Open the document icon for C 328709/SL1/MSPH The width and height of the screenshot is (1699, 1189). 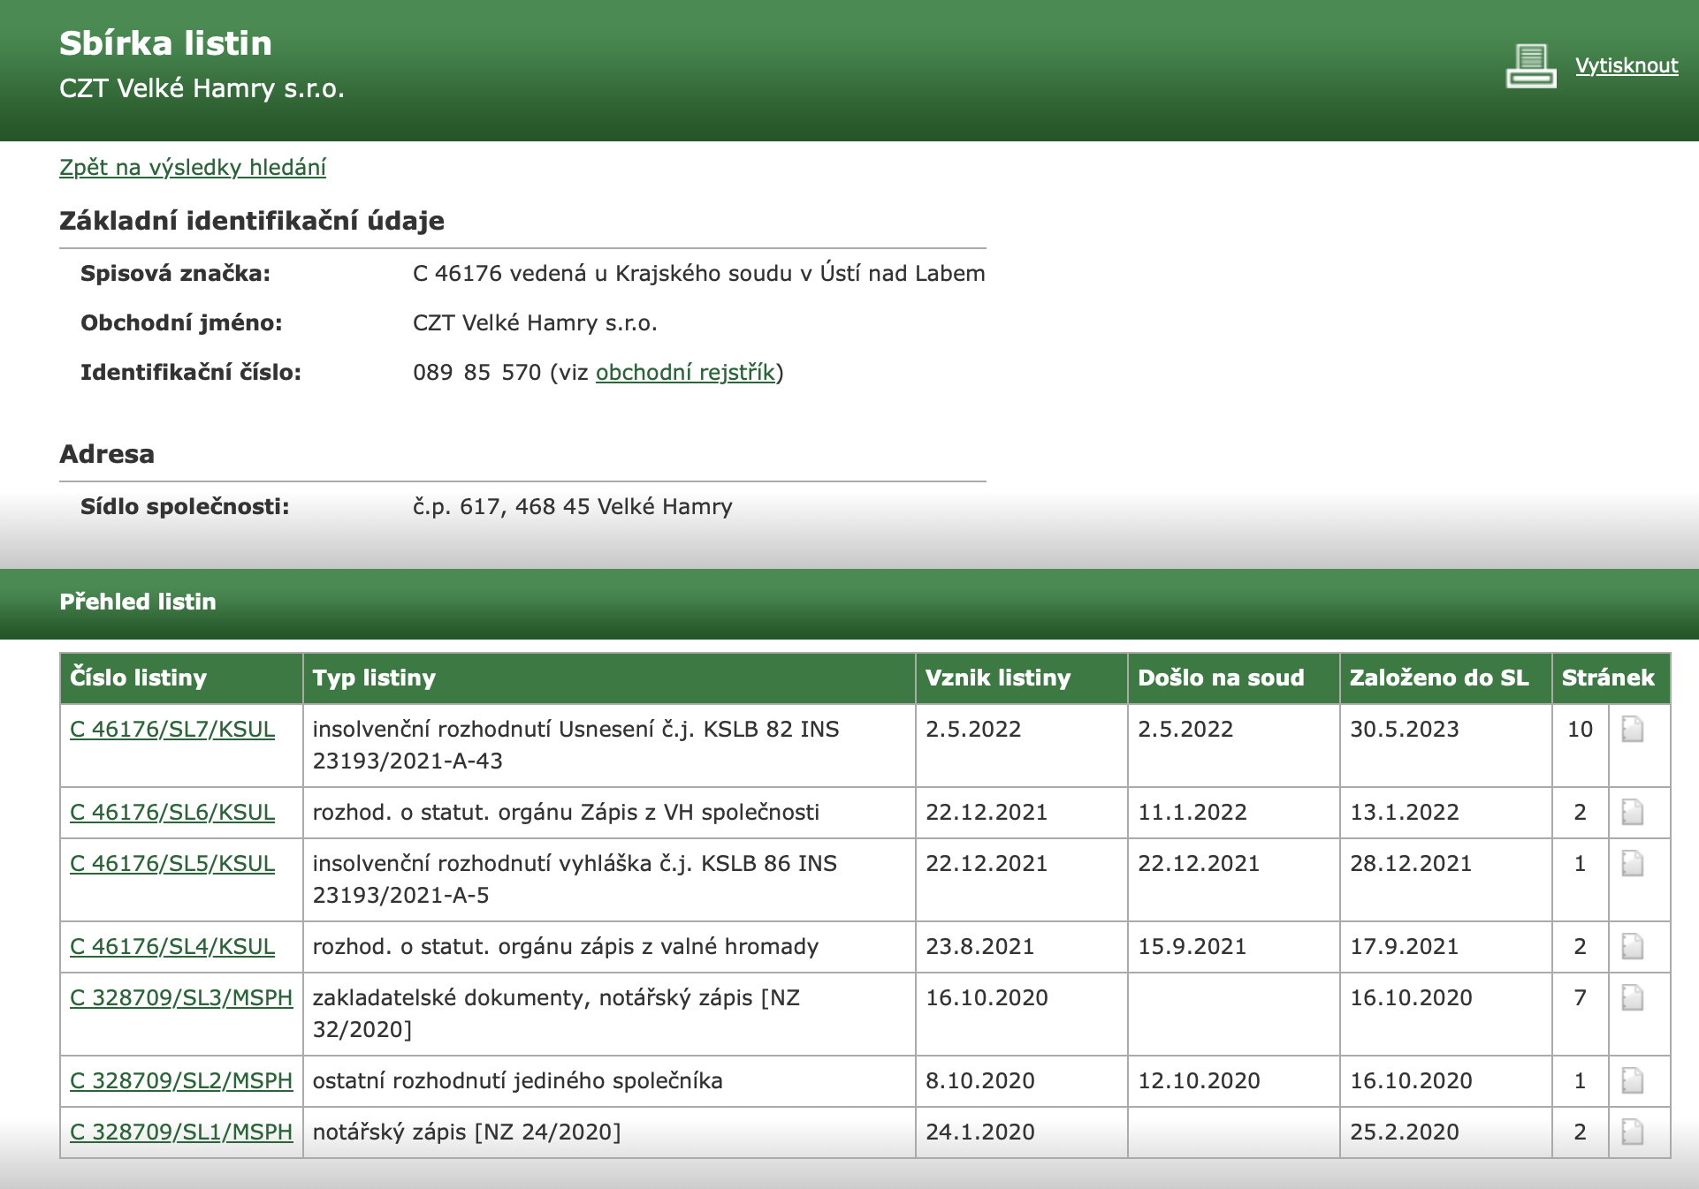[x=1633, y=1132]
